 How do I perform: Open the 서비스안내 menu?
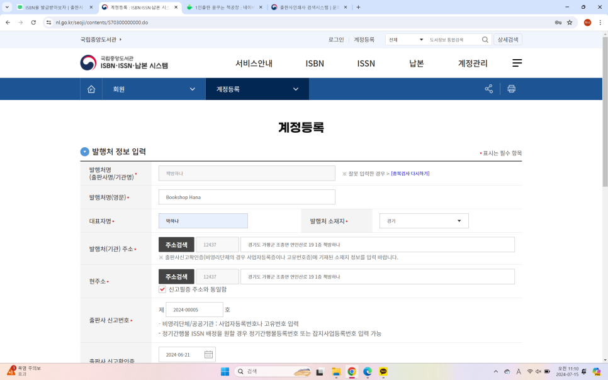pyautogui.click(x=254, y=63)
